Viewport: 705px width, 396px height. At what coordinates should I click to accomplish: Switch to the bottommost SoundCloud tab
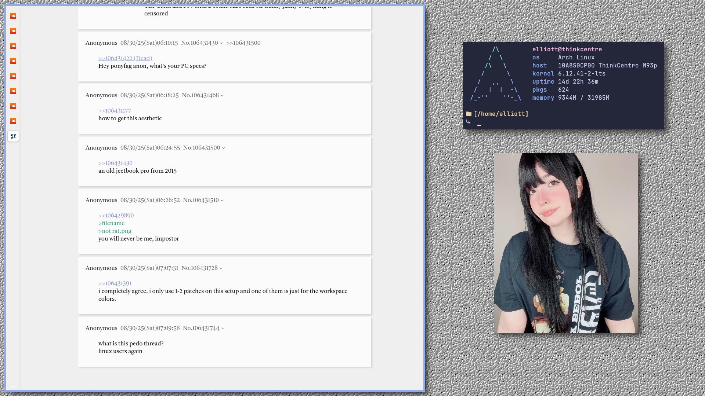pyautogui.click(x=13, y=121)
